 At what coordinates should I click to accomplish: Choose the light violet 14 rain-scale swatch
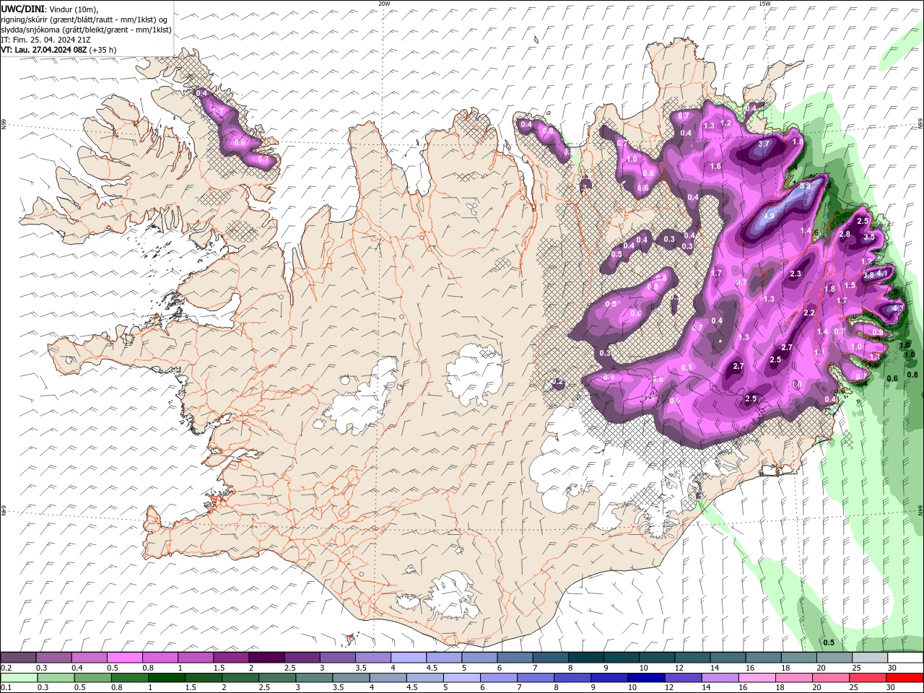(x=720, y=677)
